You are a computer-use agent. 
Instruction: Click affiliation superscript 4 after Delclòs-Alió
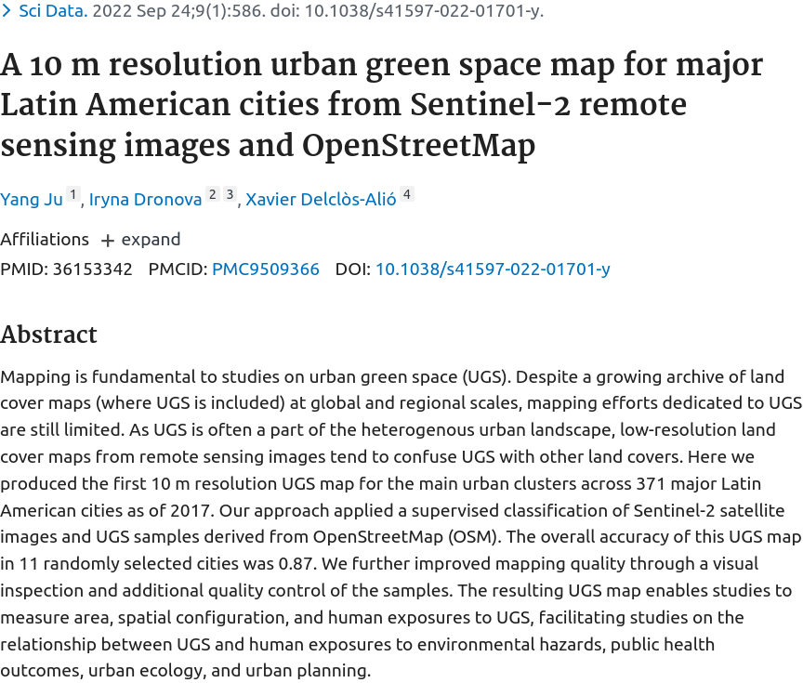click(407, 195)
